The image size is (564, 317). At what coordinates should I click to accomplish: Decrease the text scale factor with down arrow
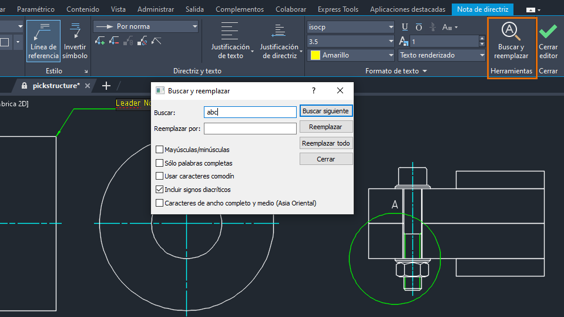click(482, 45)
